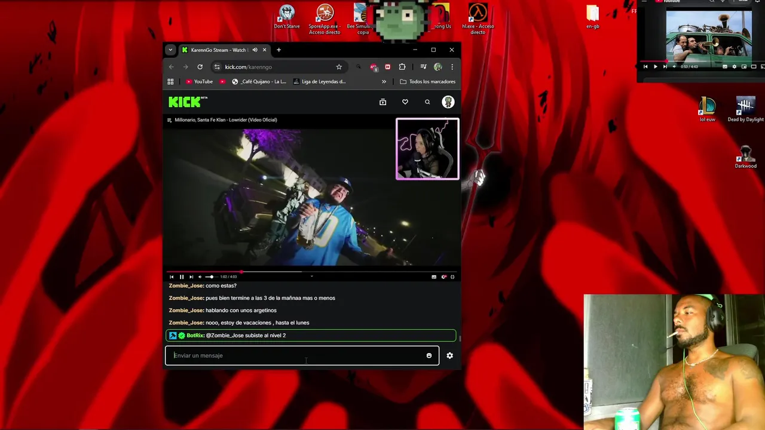Open the YouTube bookmark
This screenshot has height=430, width=765.
click(x=199, y=82)
